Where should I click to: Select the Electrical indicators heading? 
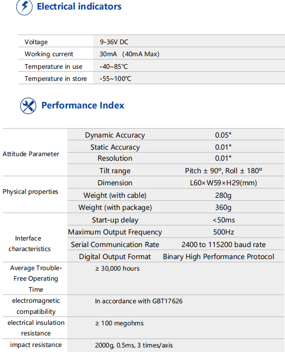(79, 7)
